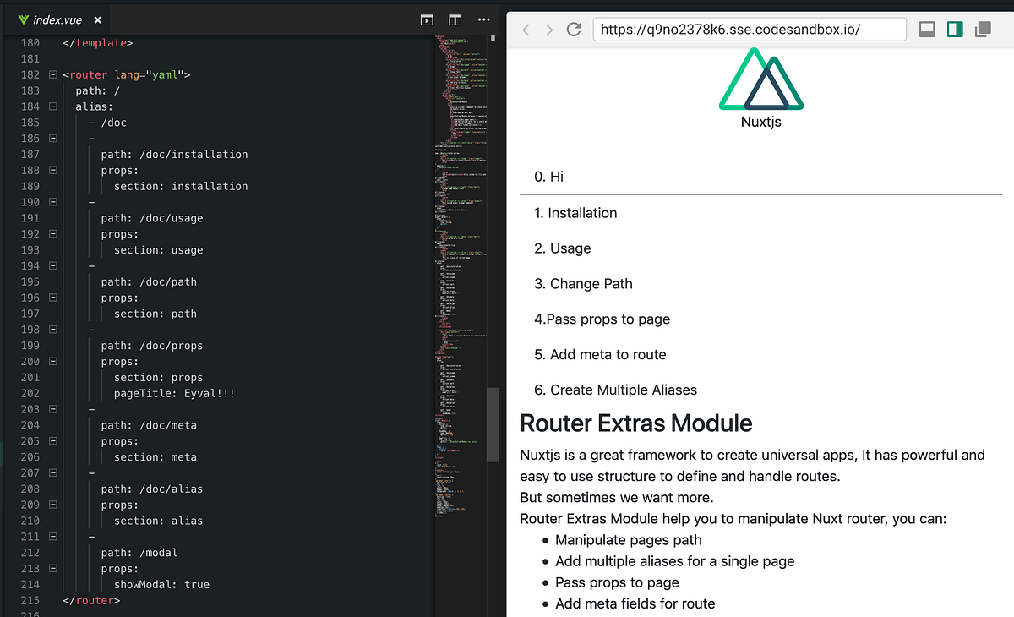Click the browser back navigation arrow
Screen dimensions: 1014x617
coord(526,28)
